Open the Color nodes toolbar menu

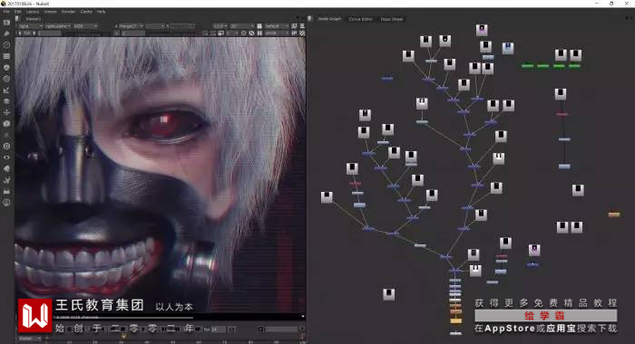[6, 68]
